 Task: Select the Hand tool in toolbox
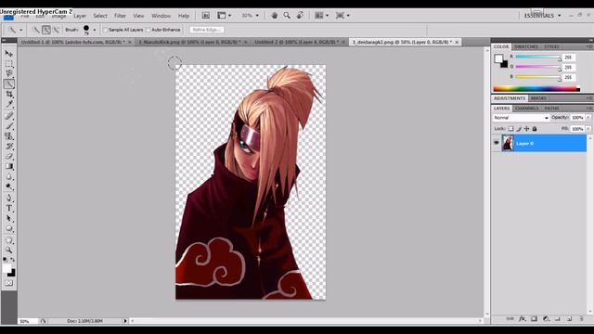[x=8, y=240]
